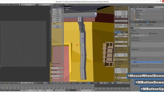Add a Cylinder mesh primitive

[x=57, y=18]
